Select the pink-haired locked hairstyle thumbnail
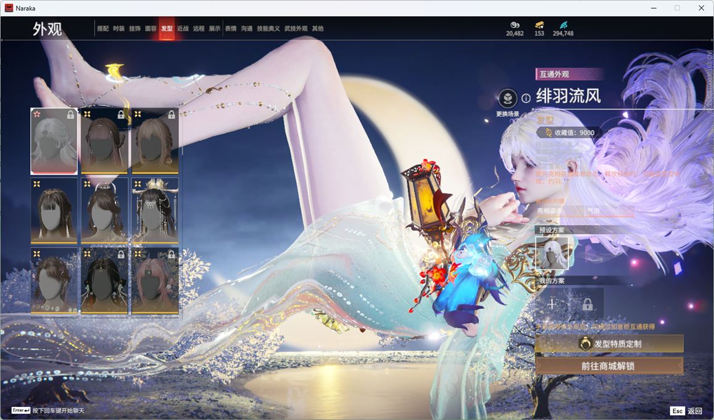Image resolution: width=714 pixels, height=420 pixels. pos(155,280)
